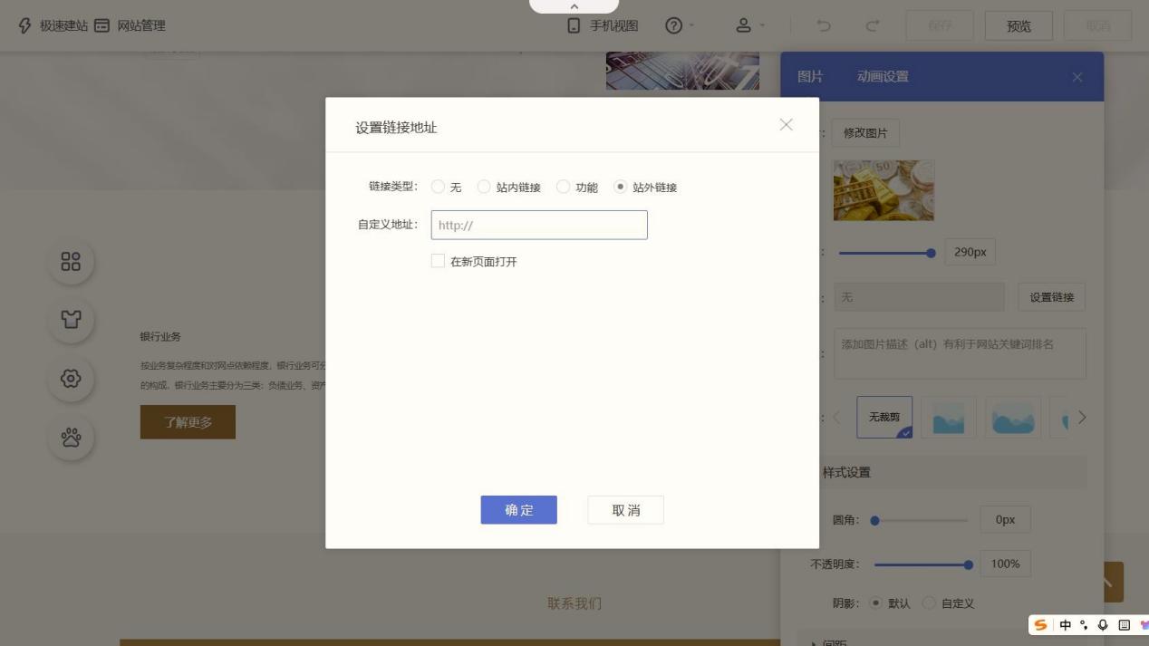Viewport: 1149px width, 646px height.
Task: Switch to the 动画设置 tab
Action: 882,77
